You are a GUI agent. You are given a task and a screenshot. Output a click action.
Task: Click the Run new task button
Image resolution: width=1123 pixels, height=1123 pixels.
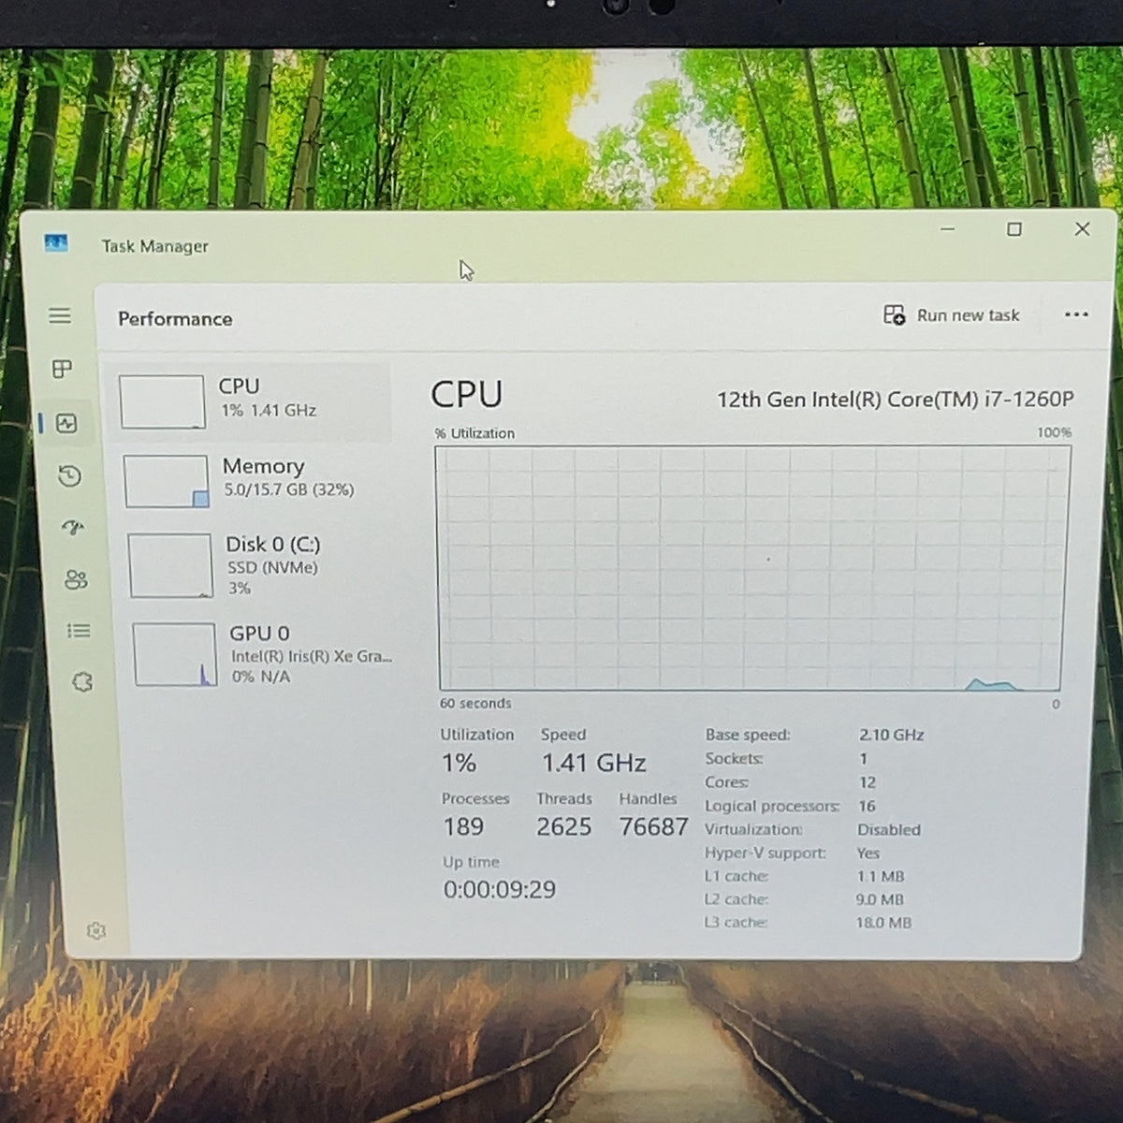coord(952,315)
